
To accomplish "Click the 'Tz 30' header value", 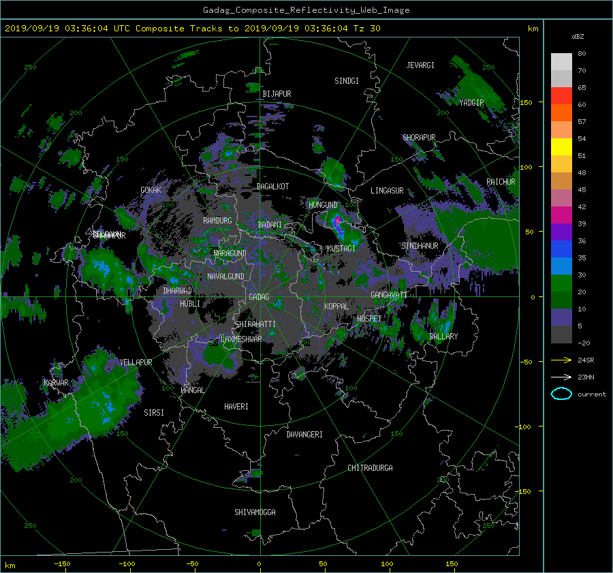I will (x=366, y=29).
